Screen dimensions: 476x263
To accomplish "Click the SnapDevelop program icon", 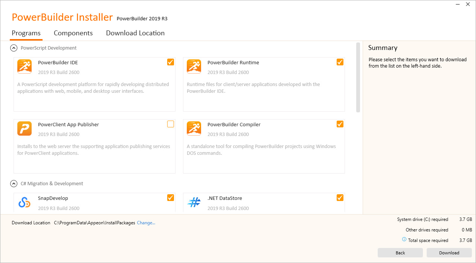I will (24, 202).
